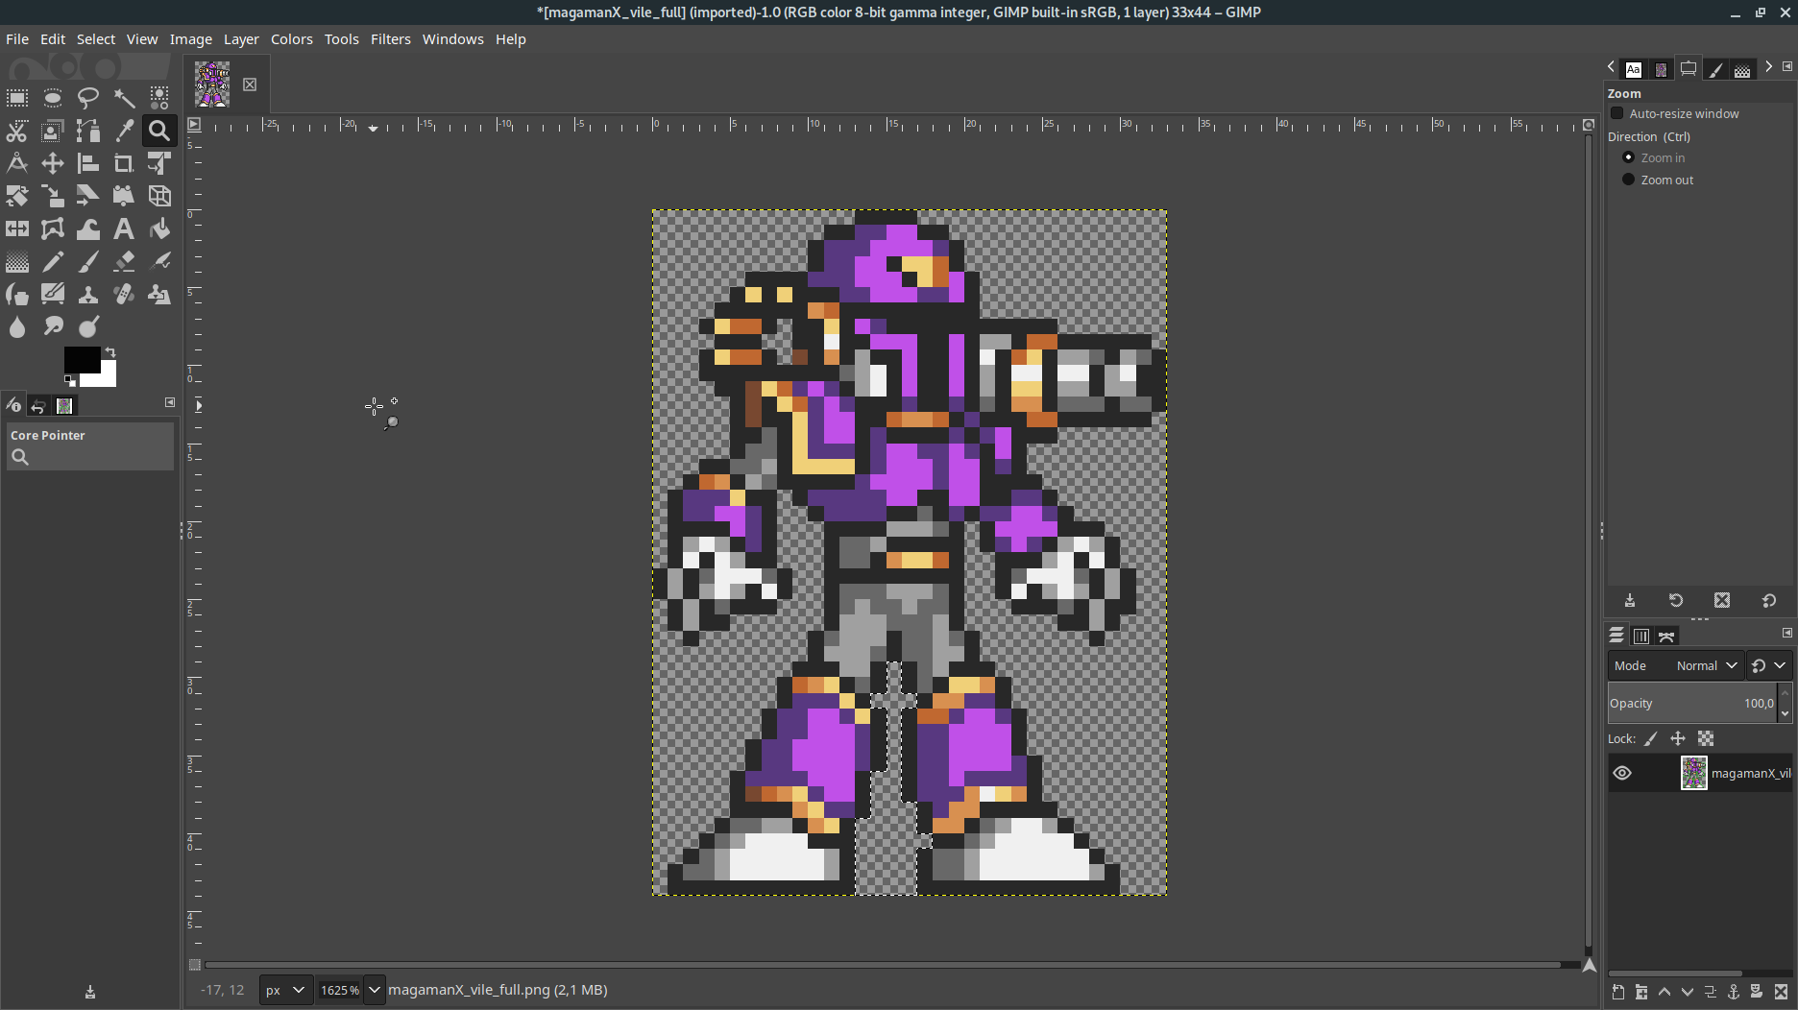Screen dimensions: 1798x1010
Task: Choose the Text tool
Action: click(124, 228)
